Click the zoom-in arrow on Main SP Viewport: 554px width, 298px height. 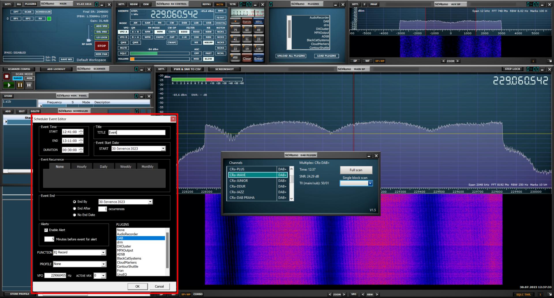tap(344, 294)
